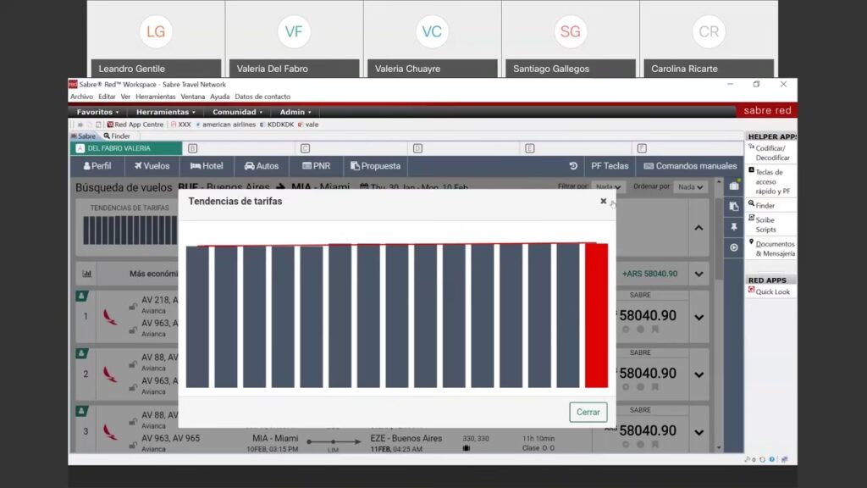Open the Herramientas menu

(x=164, y=111)
